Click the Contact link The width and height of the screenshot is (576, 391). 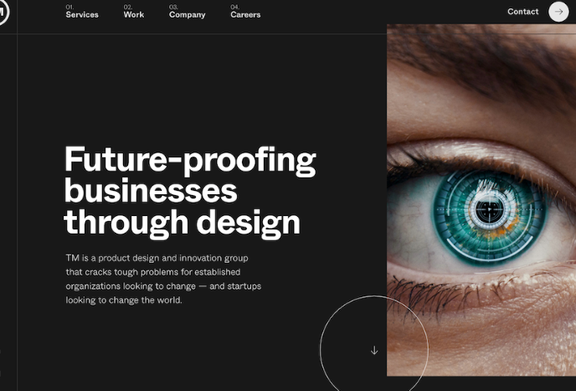522,12
